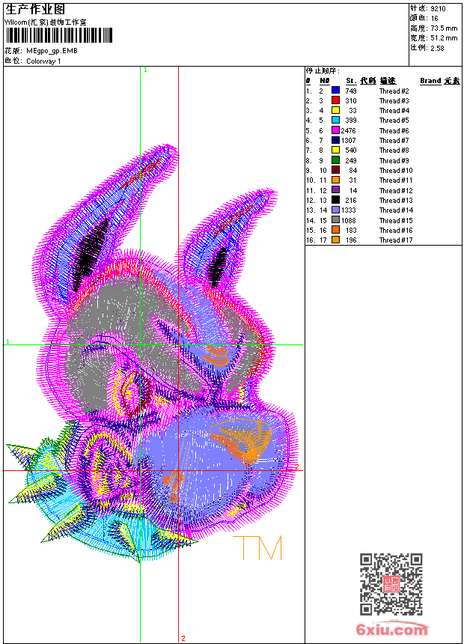Click the "Brand" column header
Image resolution: width=464 pixels, height=644 pixels.
point(430,81)
